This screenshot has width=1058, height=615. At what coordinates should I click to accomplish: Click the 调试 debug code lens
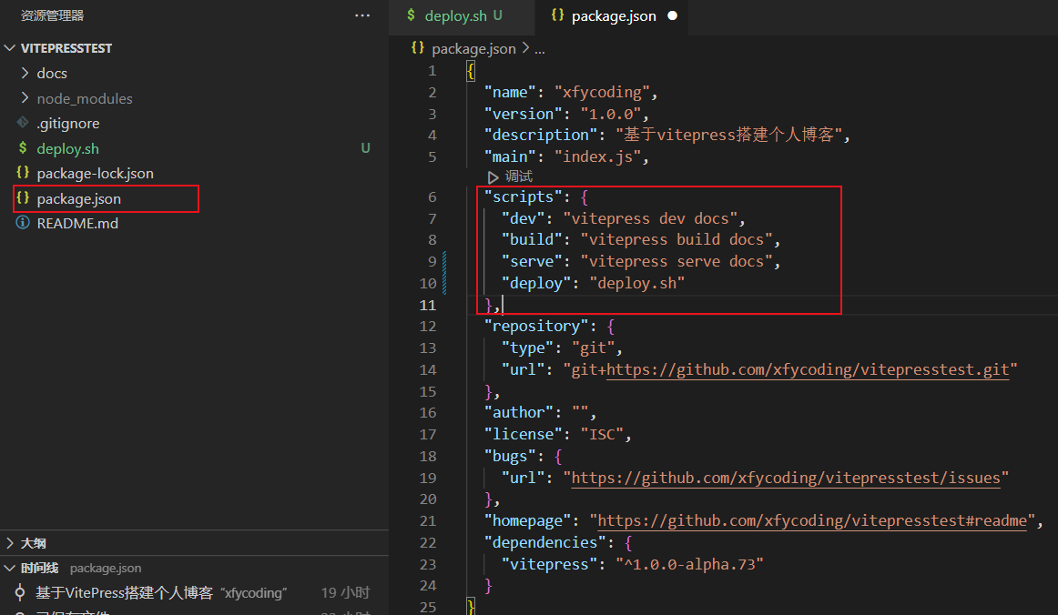(519, 176)
